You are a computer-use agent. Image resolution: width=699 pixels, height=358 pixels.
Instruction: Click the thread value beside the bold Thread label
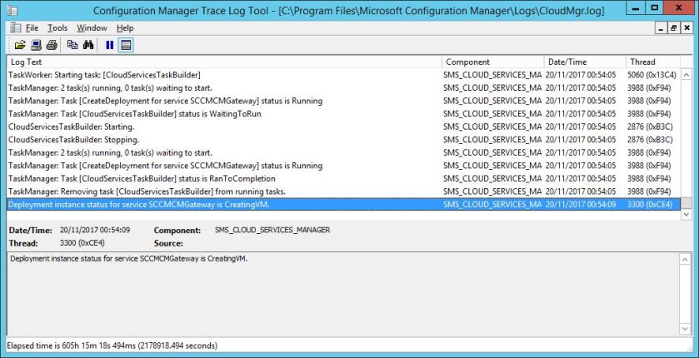(82, 243)
